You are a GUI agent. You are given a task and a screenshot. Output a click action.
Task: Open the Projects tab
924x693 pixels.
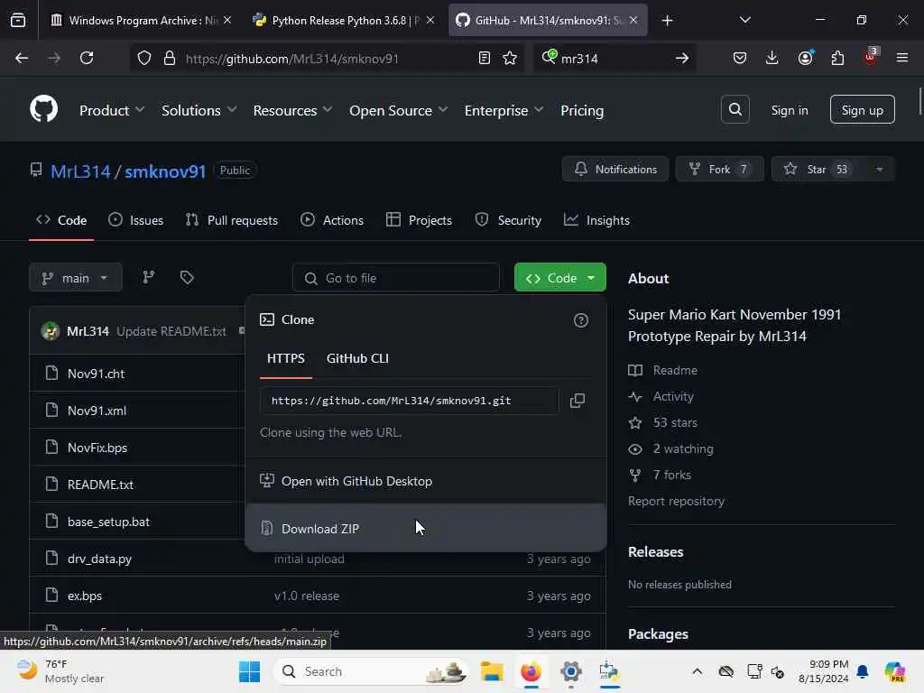tap(419, 220)
